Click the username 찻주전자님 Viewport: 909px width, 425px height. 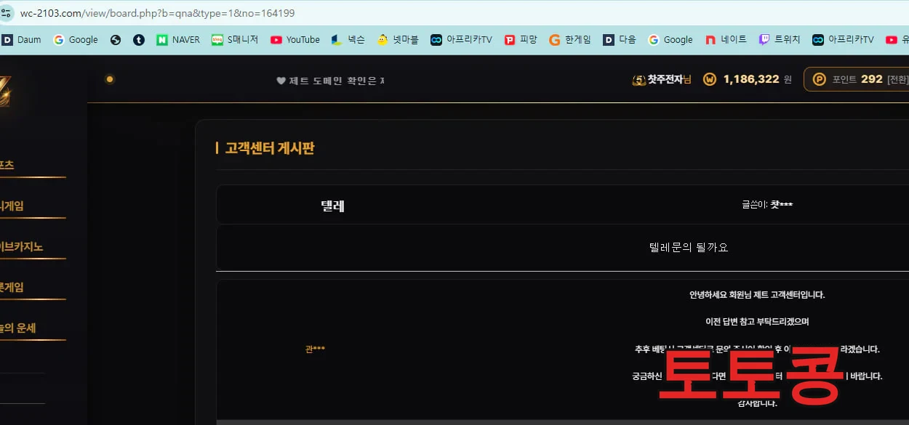[669, 79]
